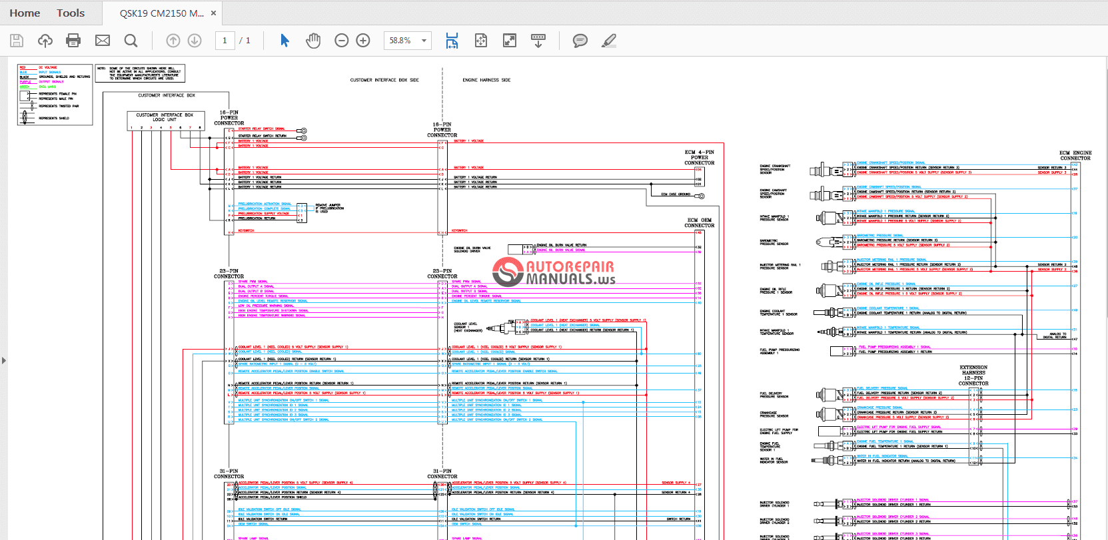Screen dimensions: 1108x540
Task: Open the Home tab
Action: coord(25,13)
